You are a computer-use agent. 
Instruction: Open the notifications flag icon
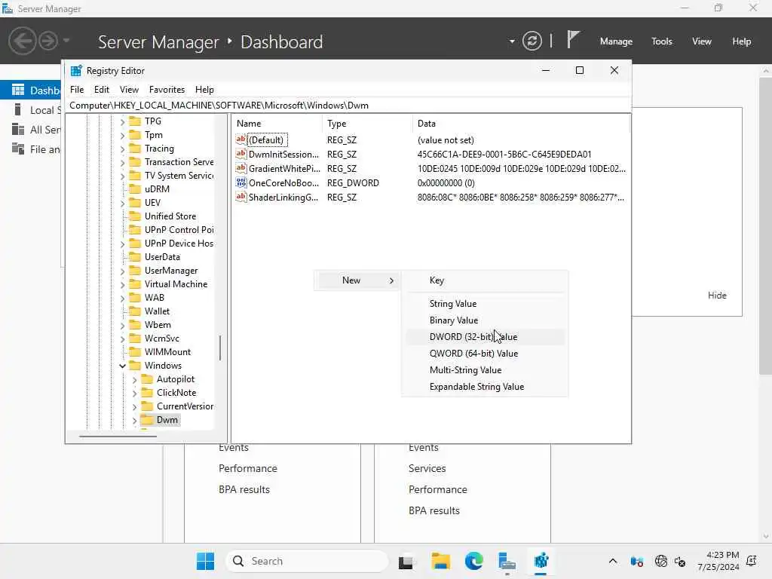573,39
